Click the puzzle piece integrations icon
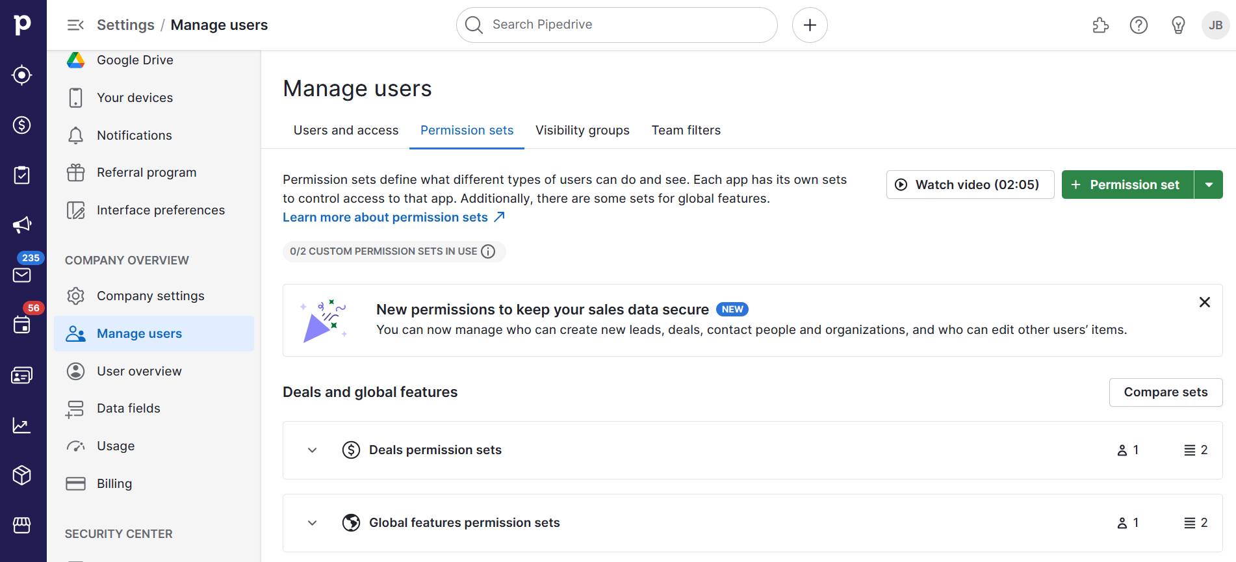The width and height of the screenshot is (1236, 562). (1100, 25)
